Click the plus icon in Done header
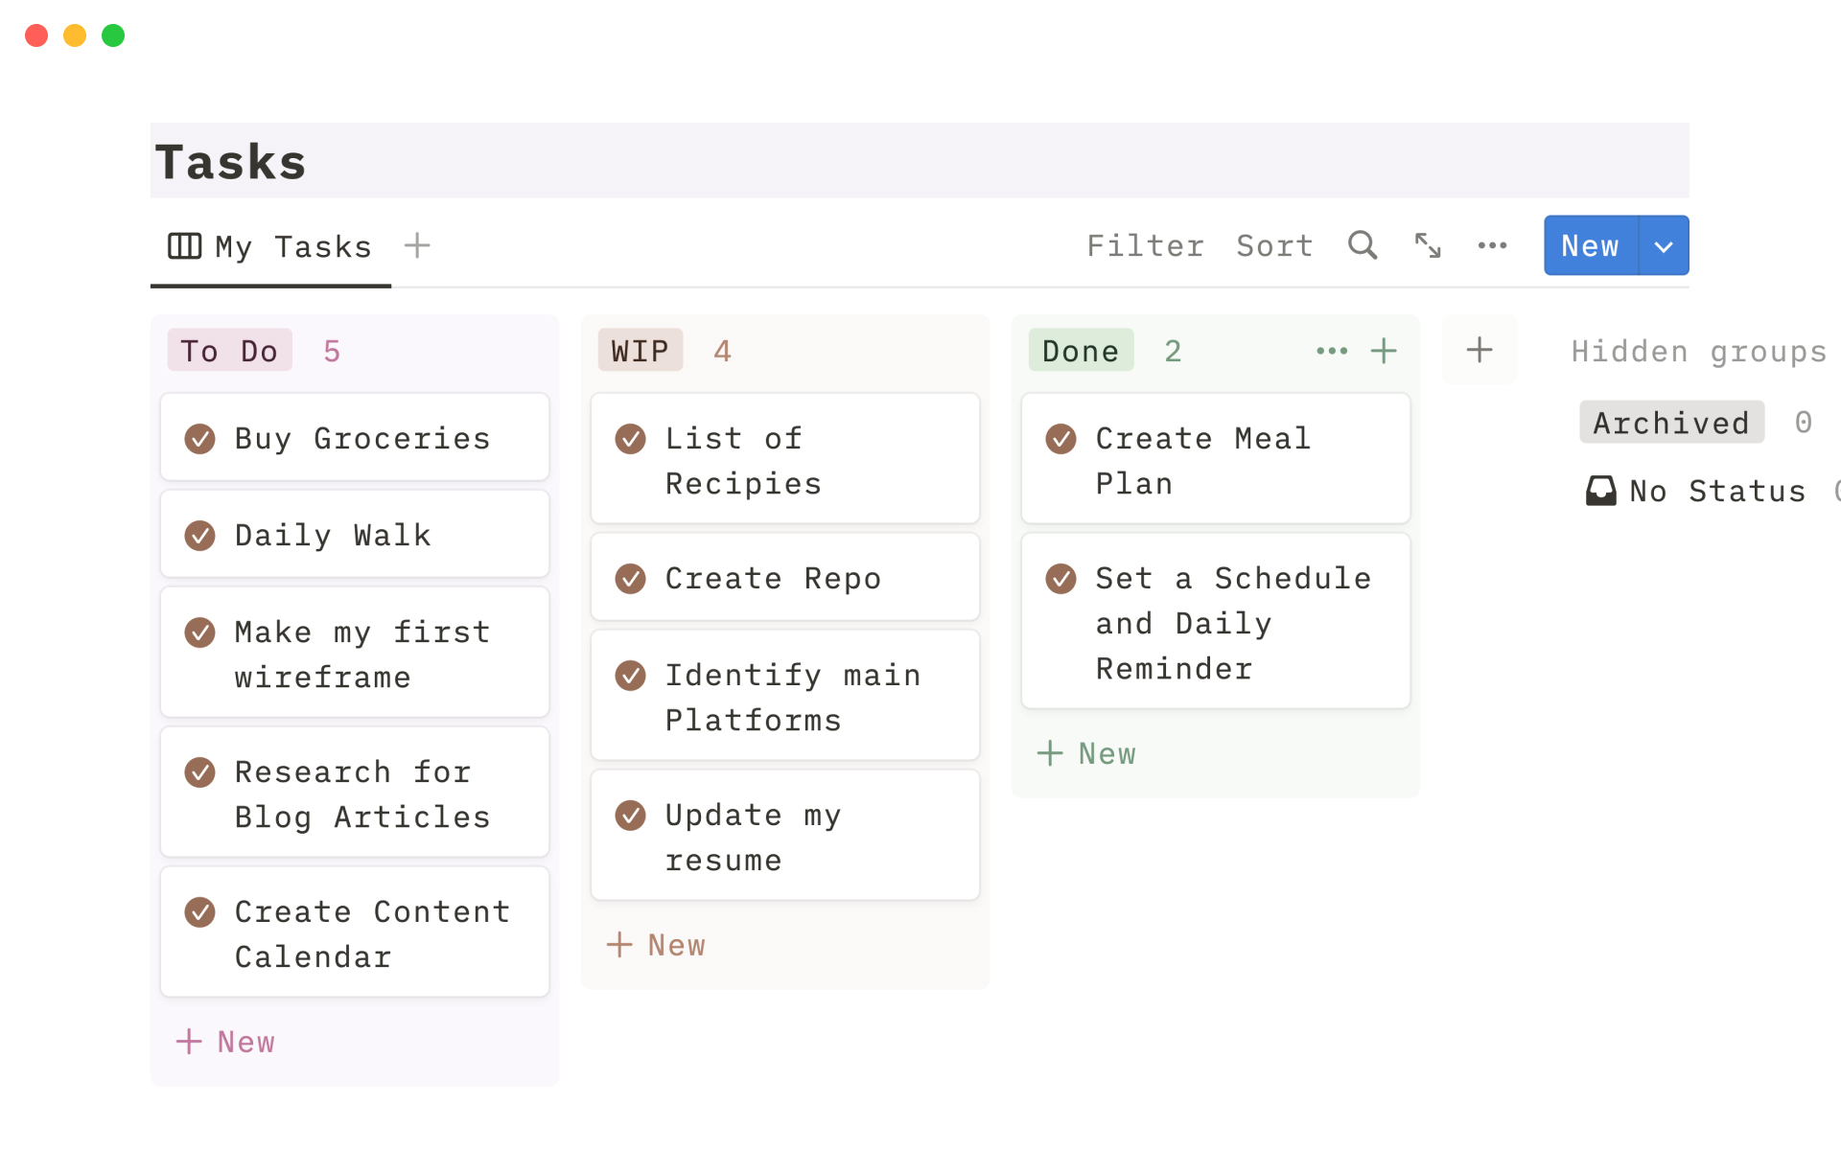Screen dimensions: 1841x1150 [x=1384, y=351]
